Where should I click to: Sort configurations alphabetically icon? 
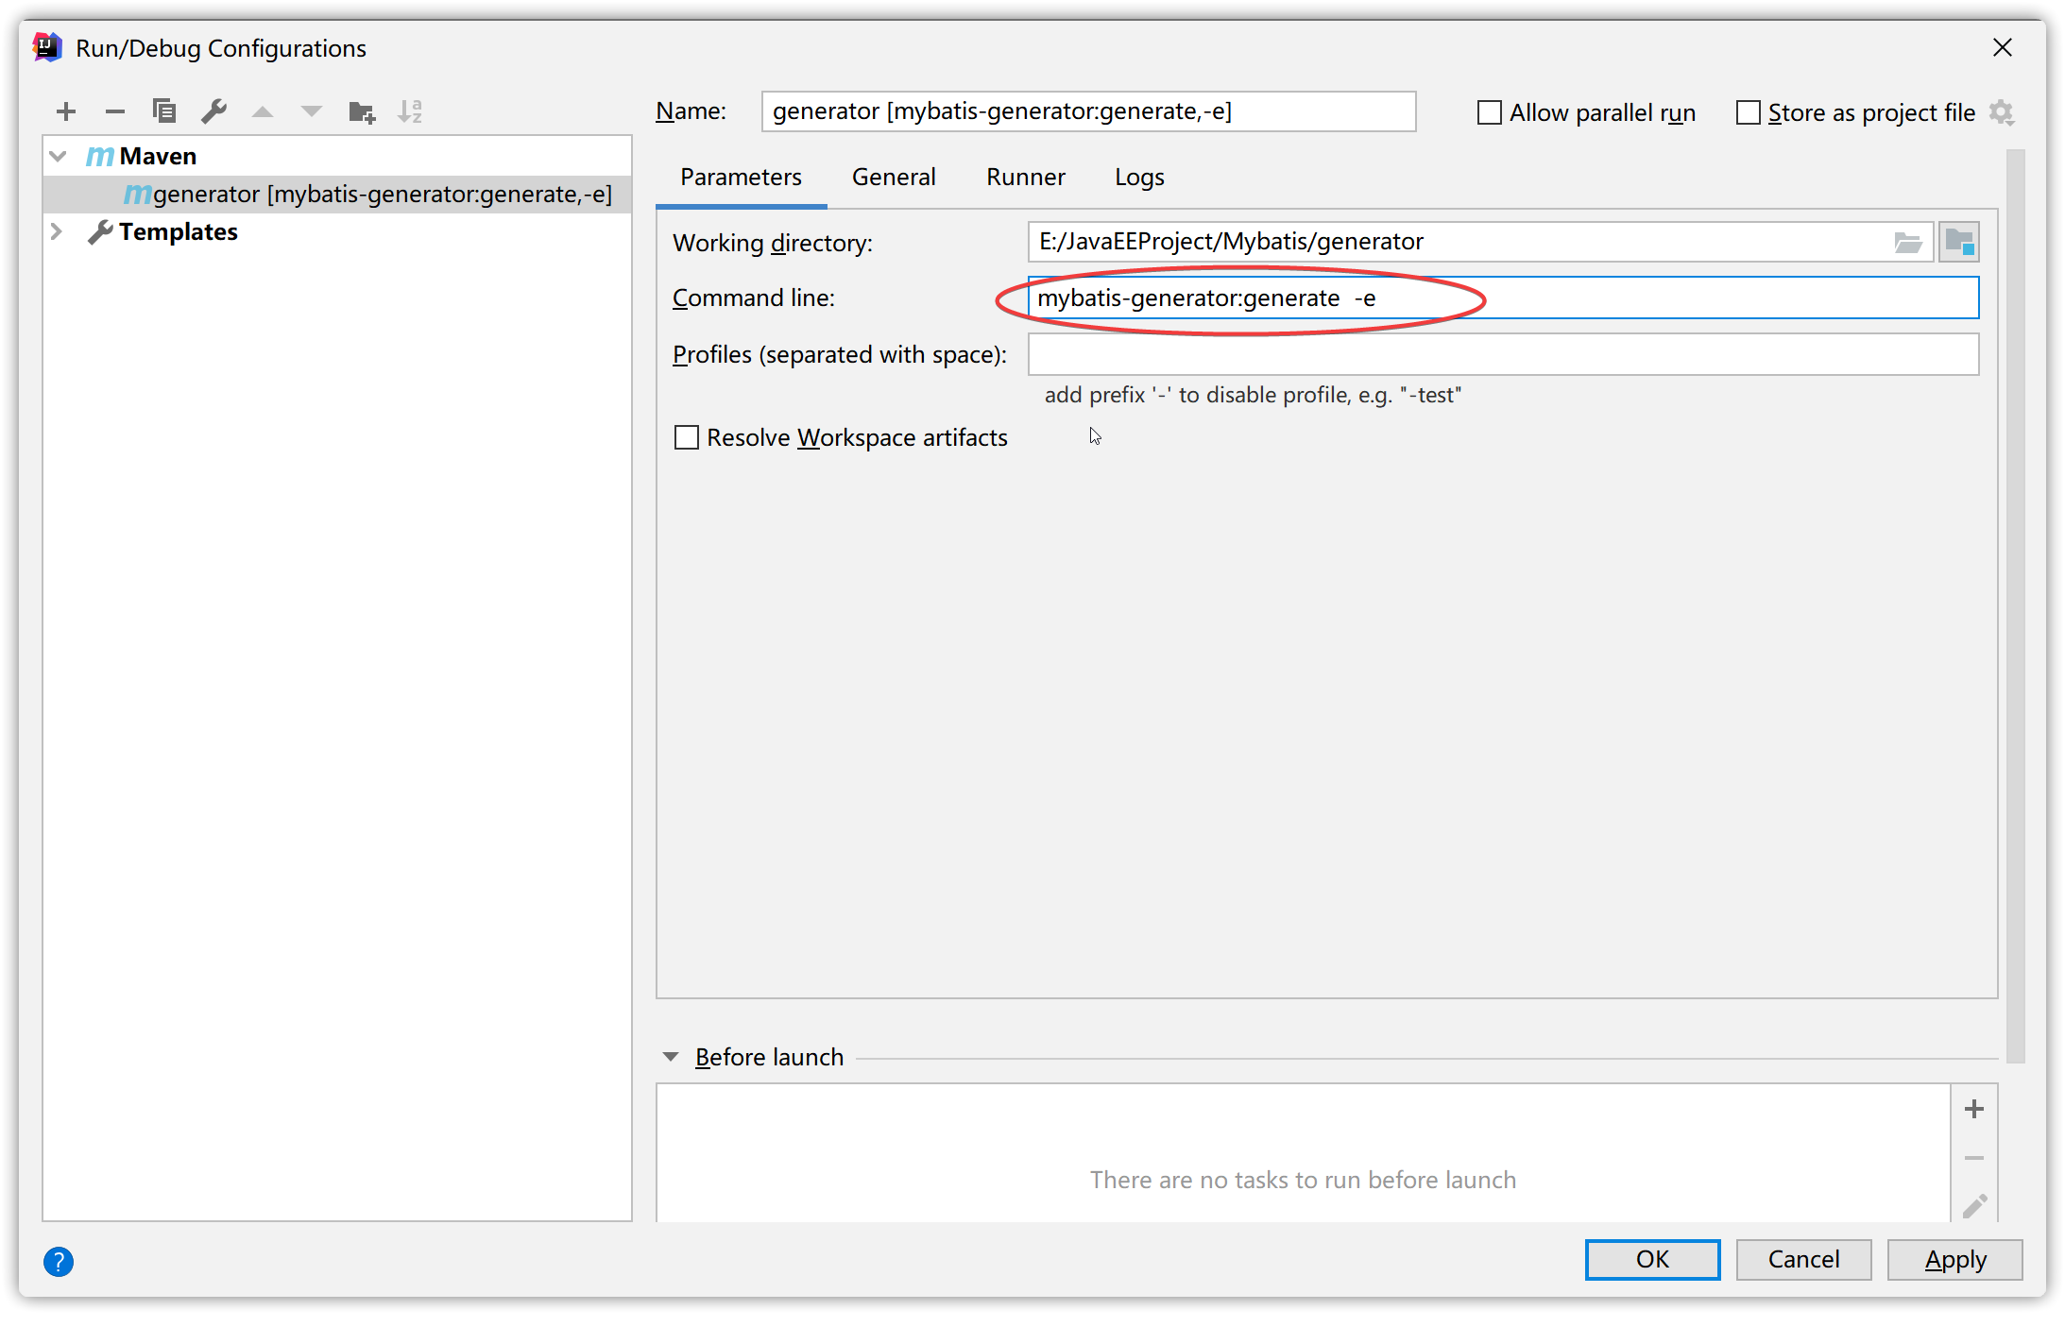tap(410, 112)
